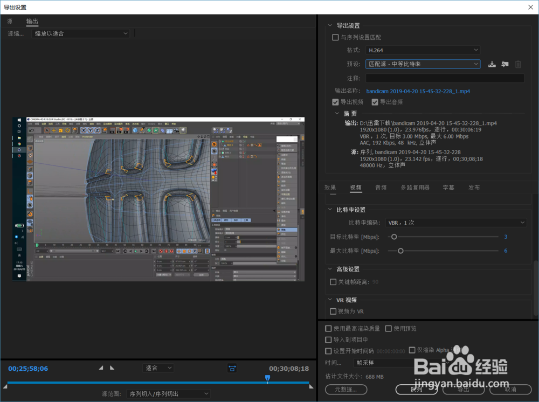Collapse the advanced settings section (高级设置)

[x=330, y=269]
